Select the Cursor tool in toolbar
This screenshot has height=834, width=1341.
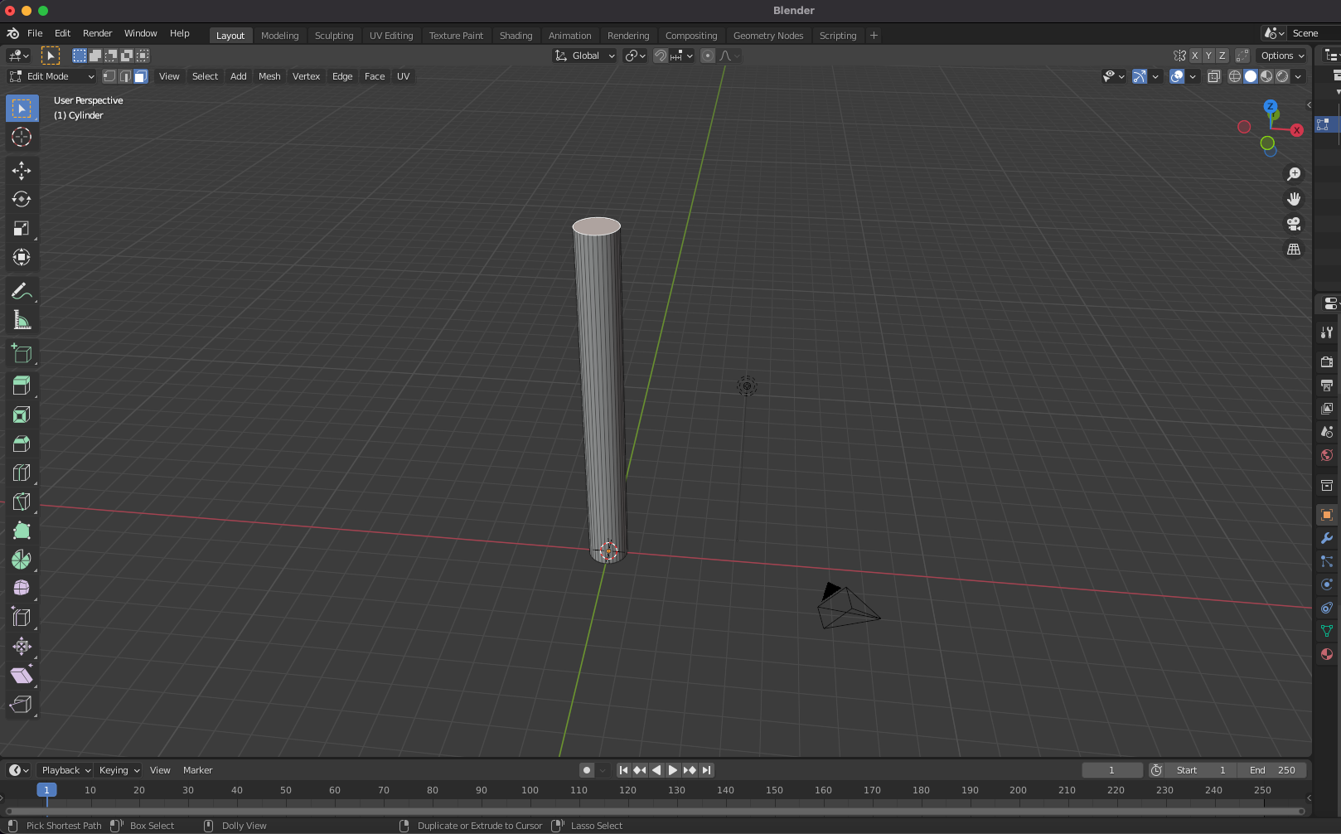[22, 137]
